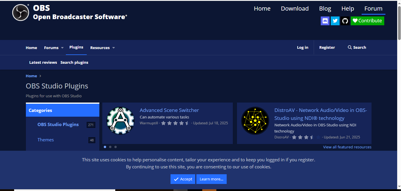Click the Advanced Scene Switcher star rating
Image resolution: width=401 pixels, height=191 pixels.
coord(176,123)
